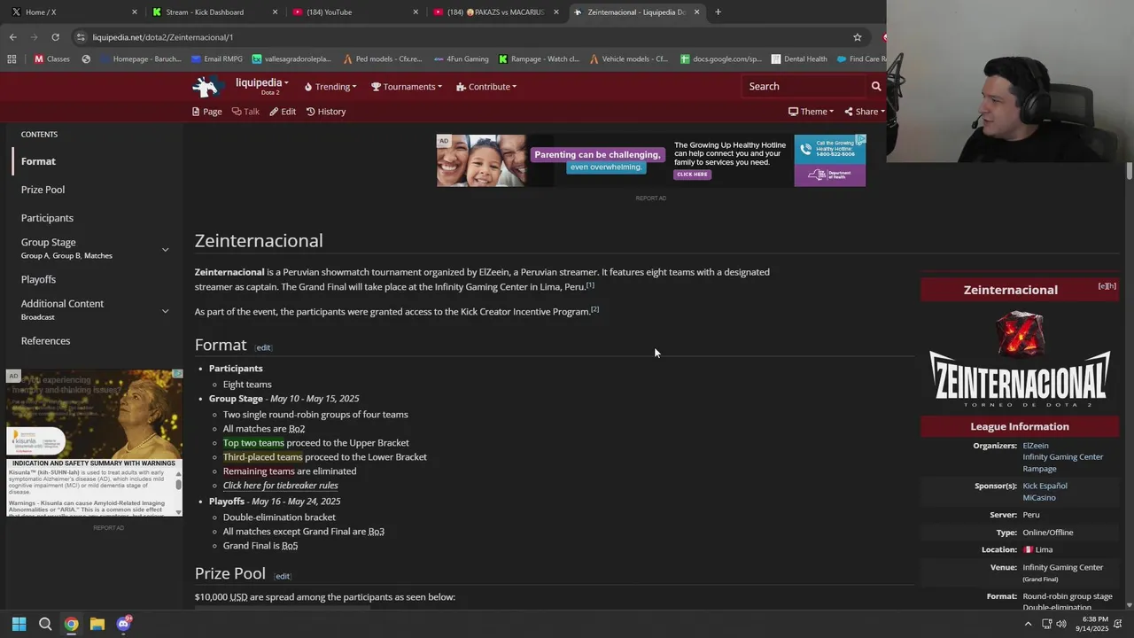Jump to Participants in contents sidebar
Image resolution: width=1134 pixels, height=638 pixels.
47,218
